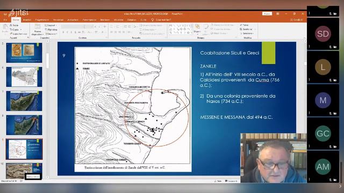Click the 'Cosa vuoi fare?' search box
344x193 pixels.
pos(161,20)
